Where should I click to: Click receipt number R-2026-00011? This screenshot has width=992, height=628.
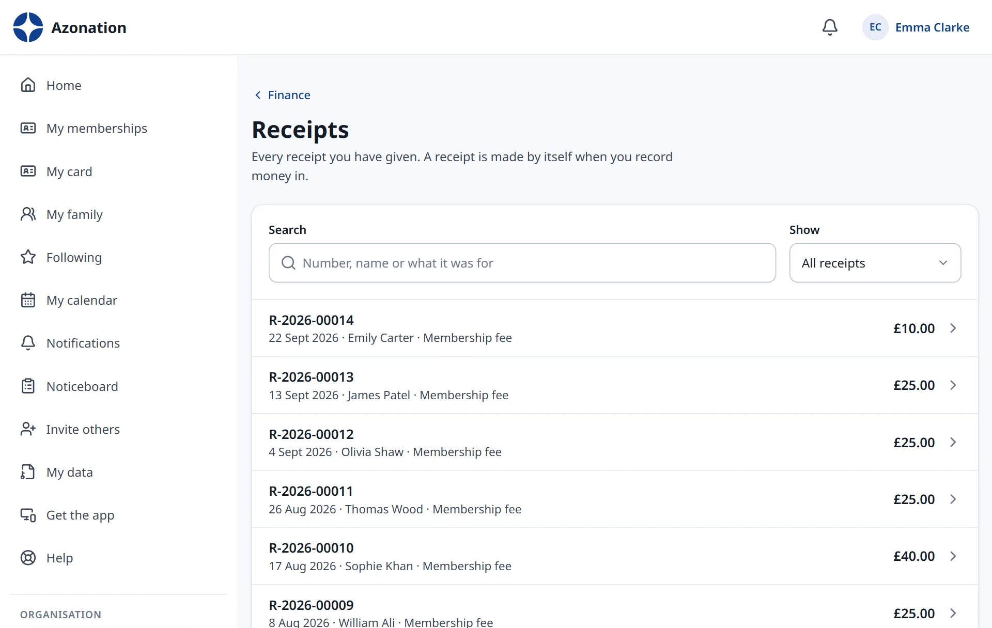311,491
